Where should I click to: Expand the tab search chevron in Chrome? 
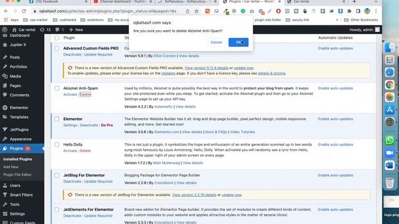point(376,1)
